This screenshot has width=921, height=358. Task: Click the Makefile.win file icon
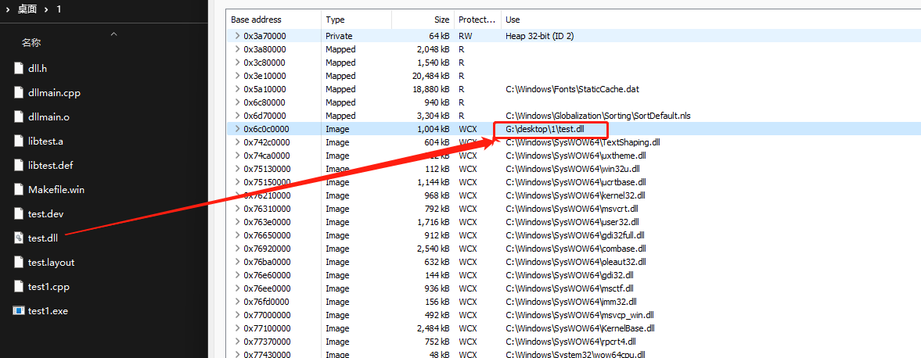[x=20, y=189]
